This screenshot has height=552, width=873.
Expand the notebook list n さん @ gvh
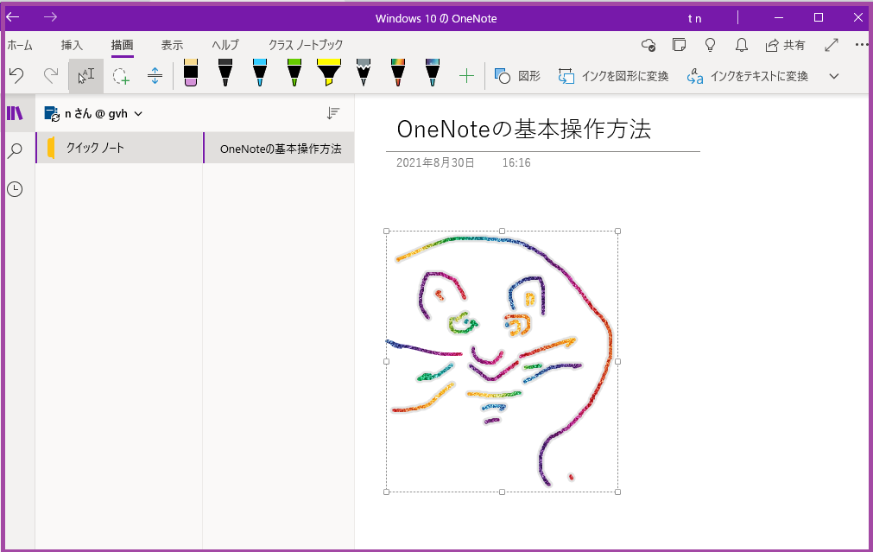click(95, 112)
